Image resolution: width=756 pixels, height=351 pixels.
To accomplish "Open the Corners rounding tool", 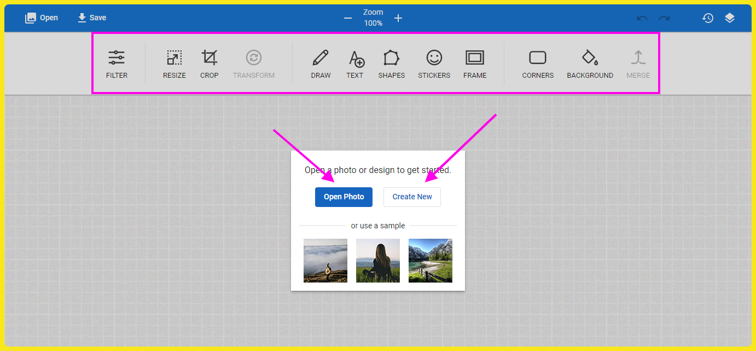I will click(x=538, y=64).
